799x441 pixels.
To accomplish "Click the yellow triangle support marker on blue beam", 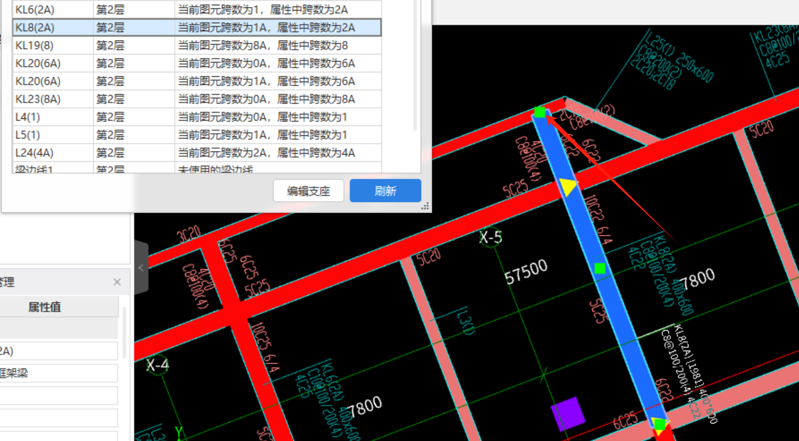I will coord(568,186).
